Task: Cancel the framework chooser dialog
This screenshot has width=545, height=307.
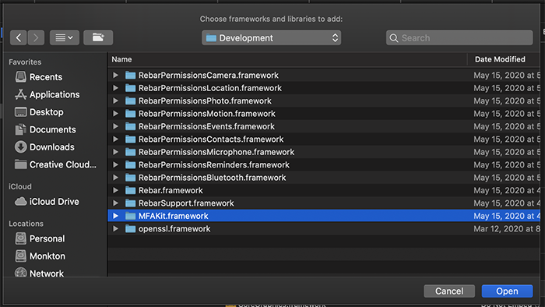Action: [449, 291]
